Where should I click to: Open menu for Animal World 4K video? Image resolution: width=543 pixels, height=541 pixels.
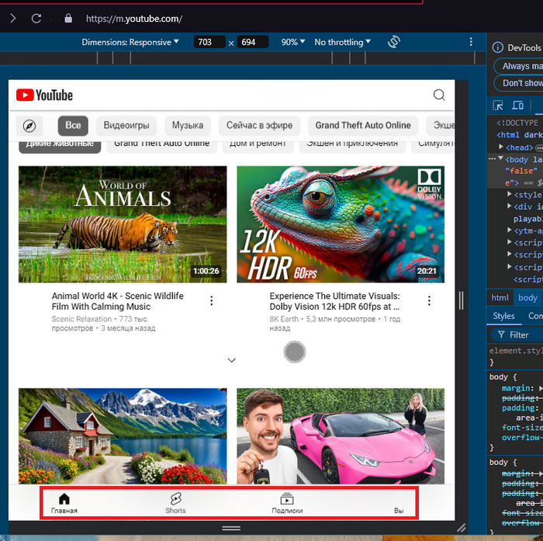click(212, 301)
